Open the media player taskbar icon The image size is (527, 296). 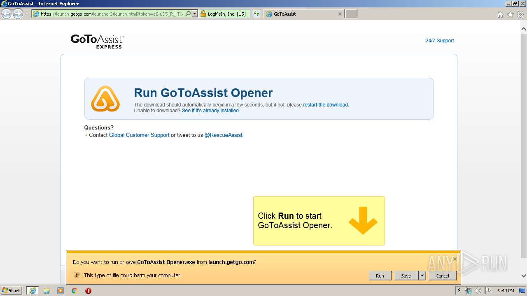click(x=61, y=291)
